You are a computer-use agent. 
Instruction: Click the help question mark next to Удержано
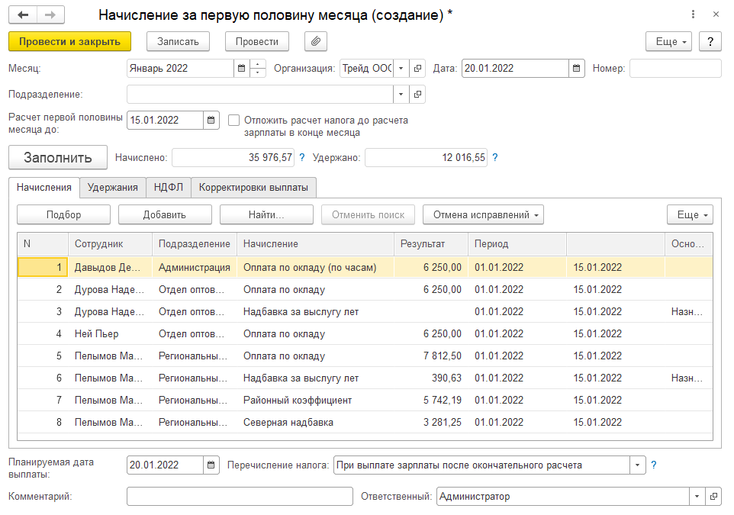495,158
